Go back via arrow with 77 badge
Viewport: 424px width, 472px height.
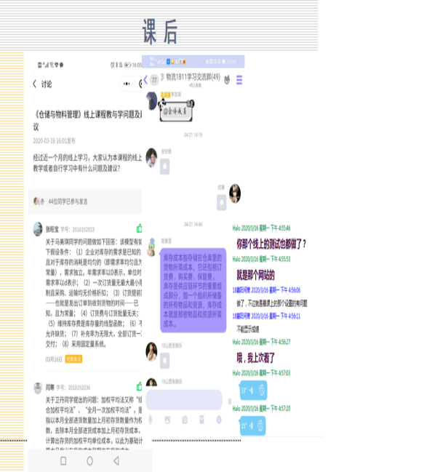tap(145, 80)
